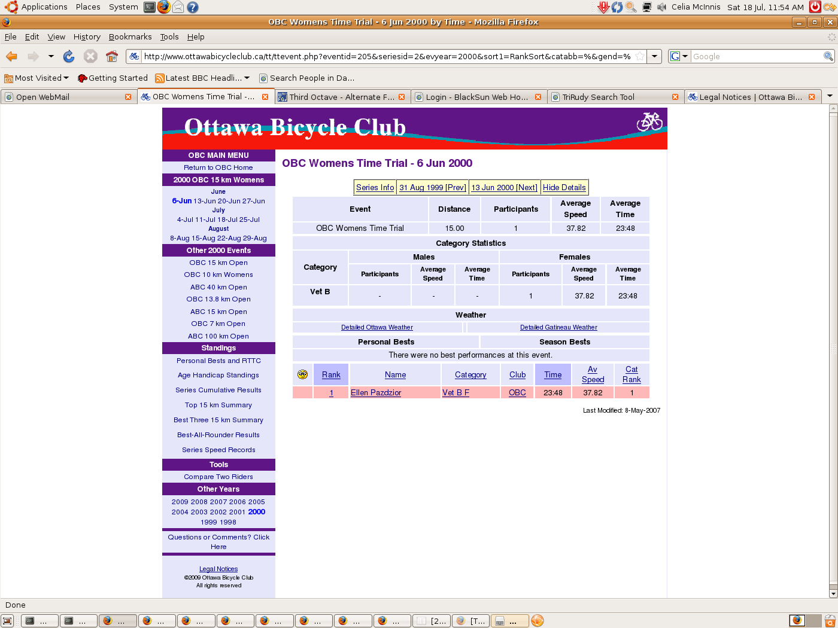838x628 pixels.
Task: Reload the page with the refresh icon
Action: (x=69, y=56)
